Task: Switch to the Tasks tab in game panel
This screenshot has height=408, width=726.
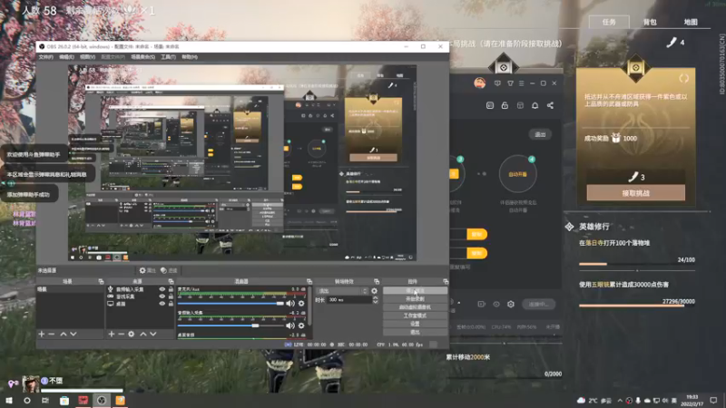Action: click(x=609, y=22)
